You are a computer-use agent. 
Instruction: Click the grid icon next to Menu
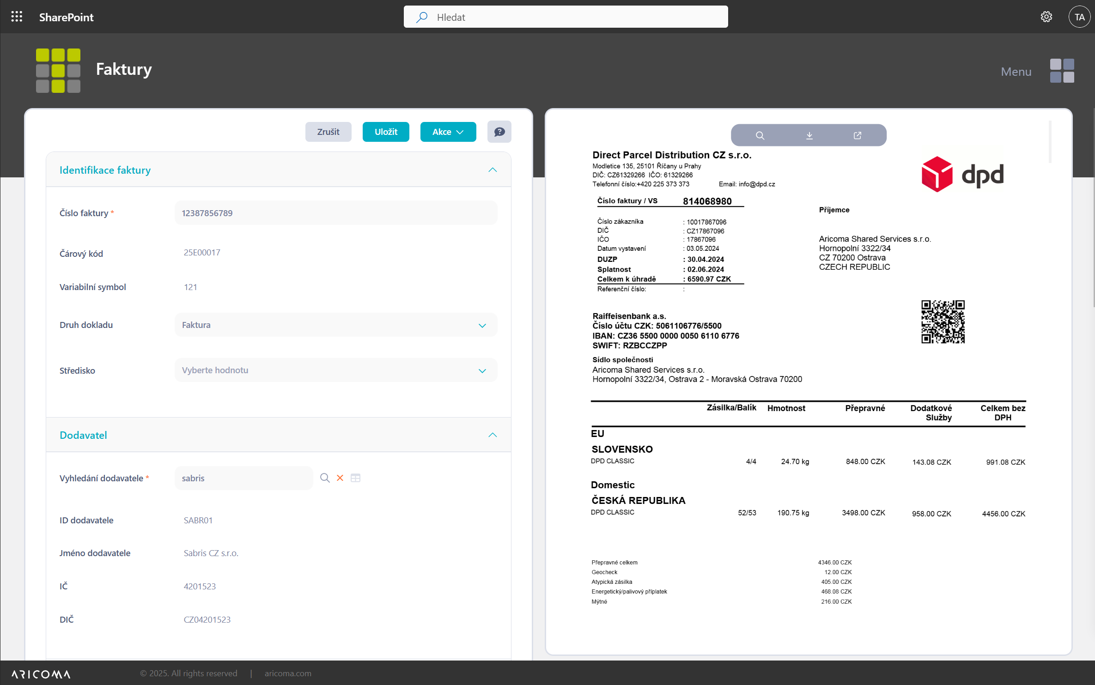[x=1061, y=70]
